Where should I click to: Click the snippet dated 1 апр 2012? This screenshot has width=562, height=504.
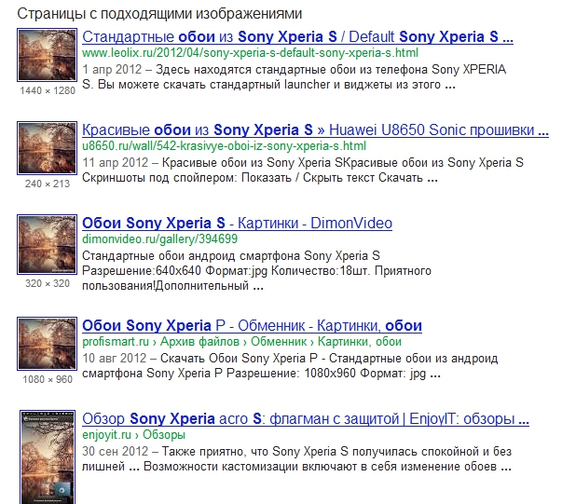[x=295, y=77]
